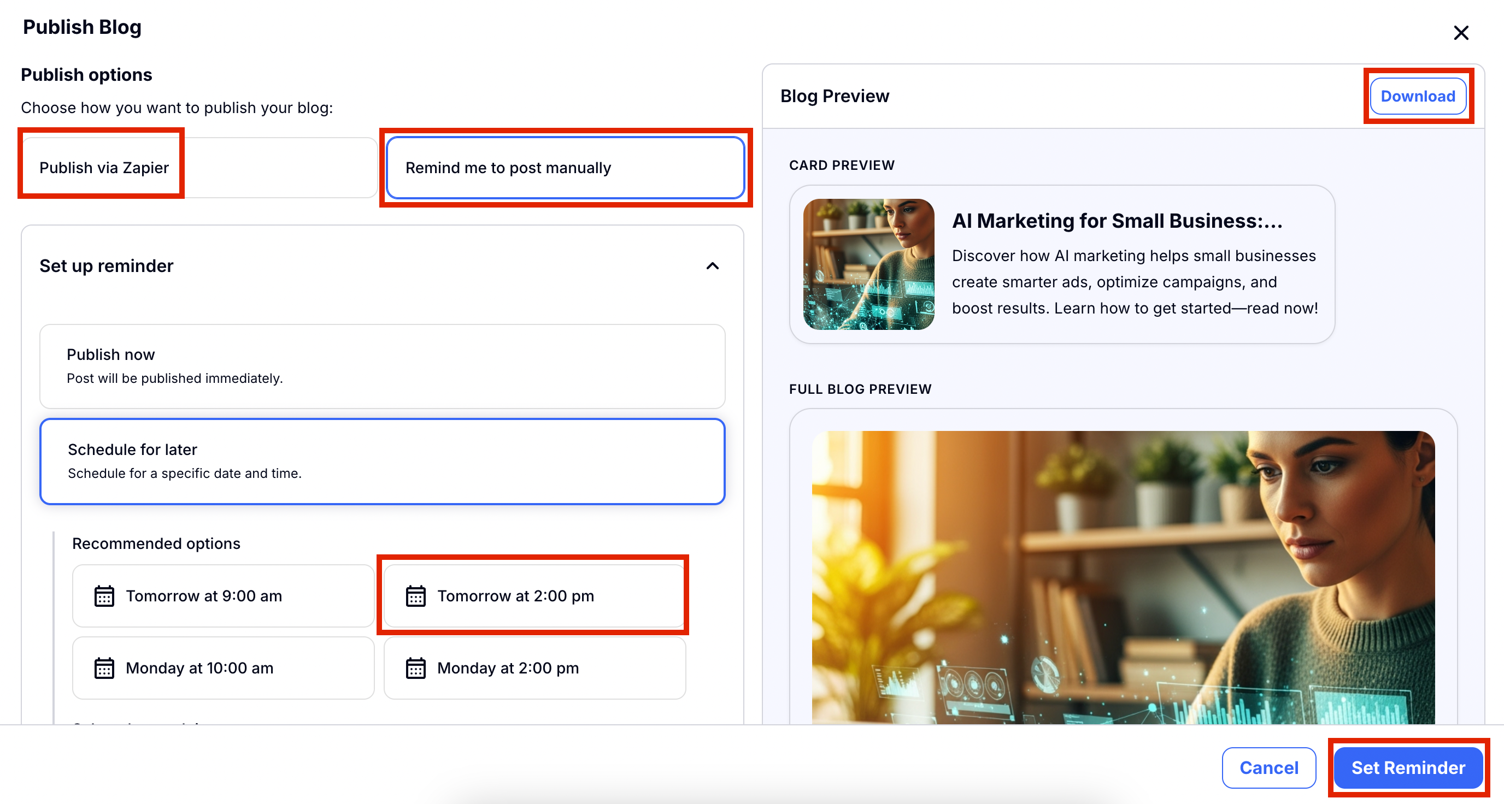Click the AI Marketing for Small Business title
The image size is (1504, 804).
[1117, 221]
